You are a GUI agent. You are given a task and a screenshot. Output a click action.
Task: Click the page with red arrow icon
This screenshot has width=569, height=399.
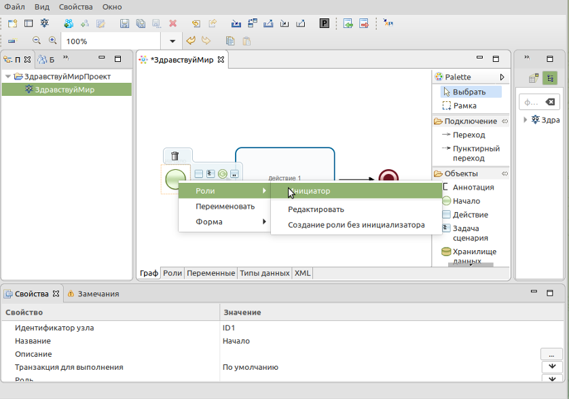364,24
